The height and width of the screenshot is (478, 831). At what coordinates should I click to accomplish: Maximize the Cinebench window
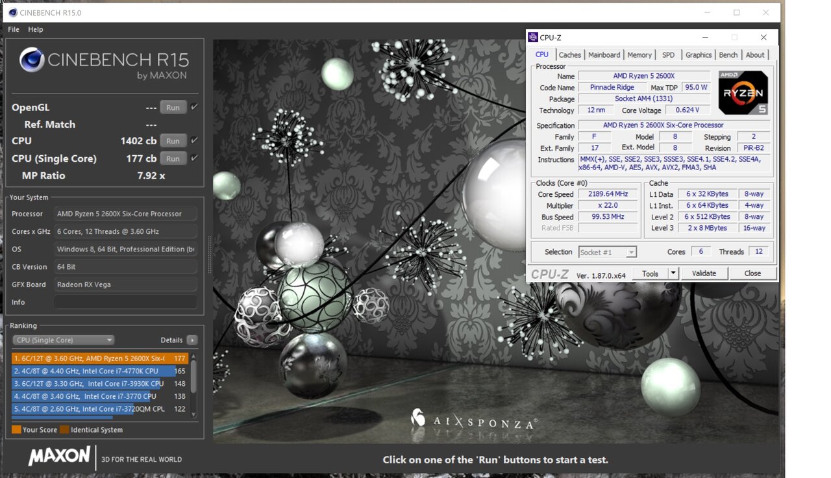[736, 13]
